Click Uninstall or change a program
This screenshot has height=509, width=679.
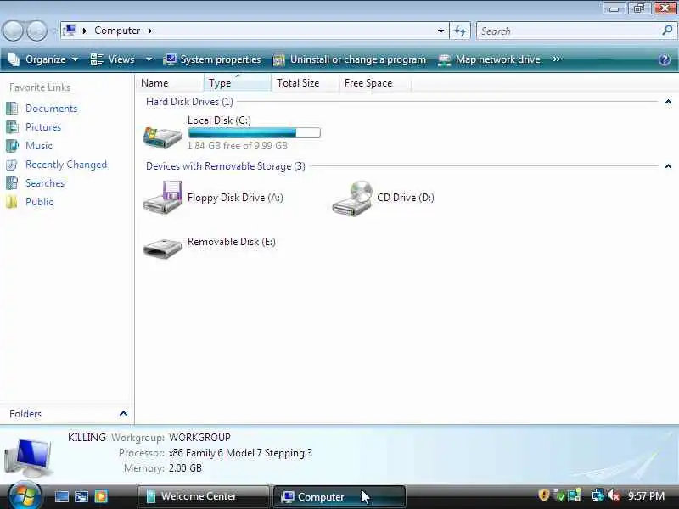tap(350, 59)
